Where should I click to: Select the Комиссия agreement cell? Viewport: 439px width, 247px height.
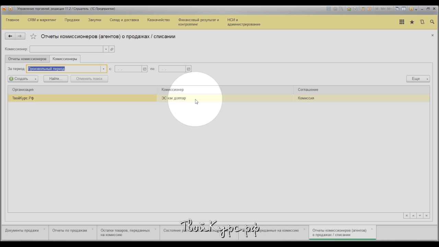point(362,98)
